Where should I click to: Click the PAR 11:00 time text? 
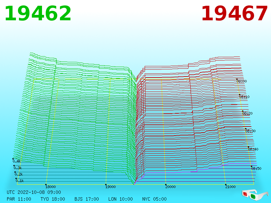[19, 199]
